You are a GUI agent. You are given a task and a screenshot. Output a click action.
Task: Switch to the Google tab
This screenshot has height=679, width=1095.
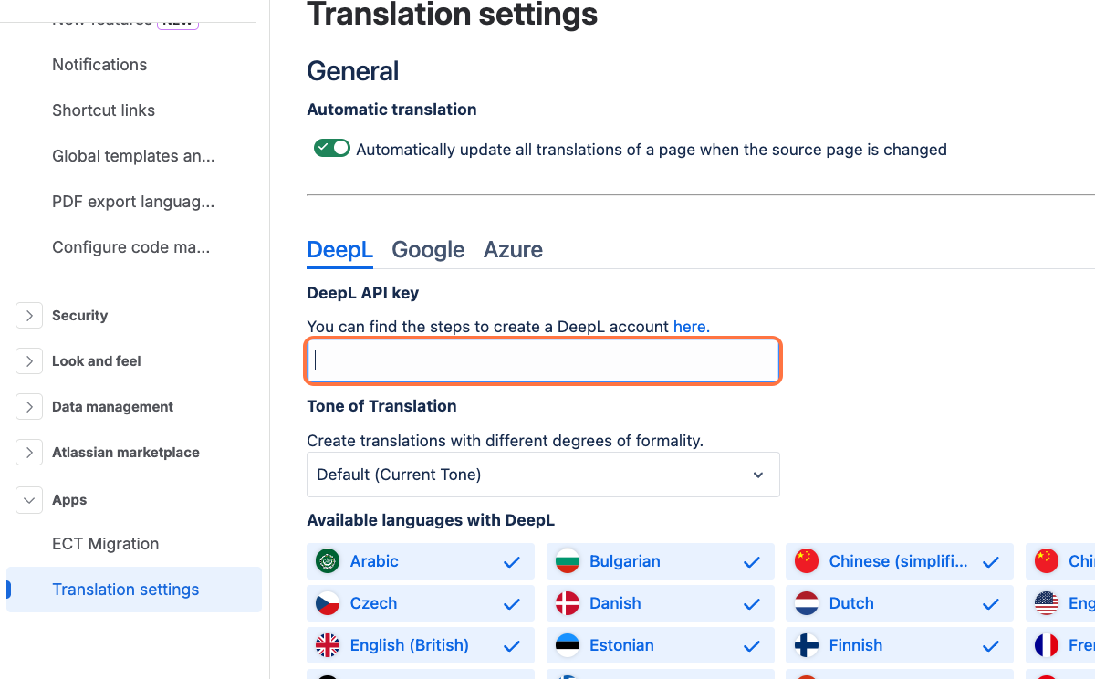click(x=428, y=250)
